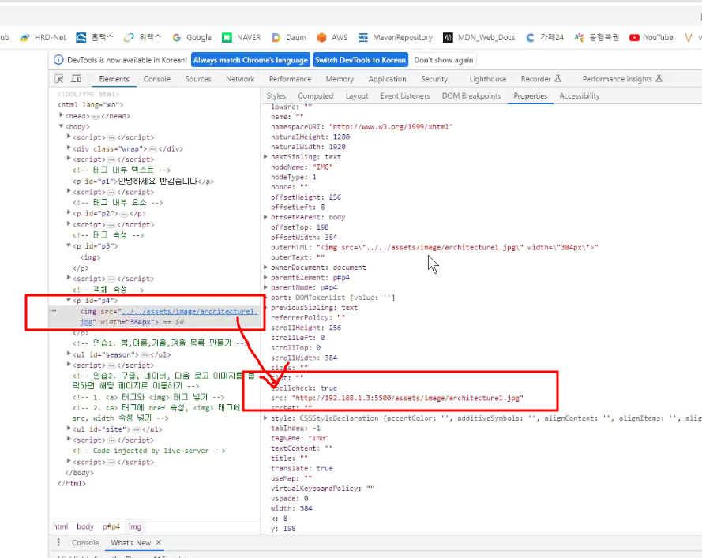The width and height of the screenshot is (702, 558).
Task: Open the MDN_Web_Docs bookmark
Action: point(479,38)
